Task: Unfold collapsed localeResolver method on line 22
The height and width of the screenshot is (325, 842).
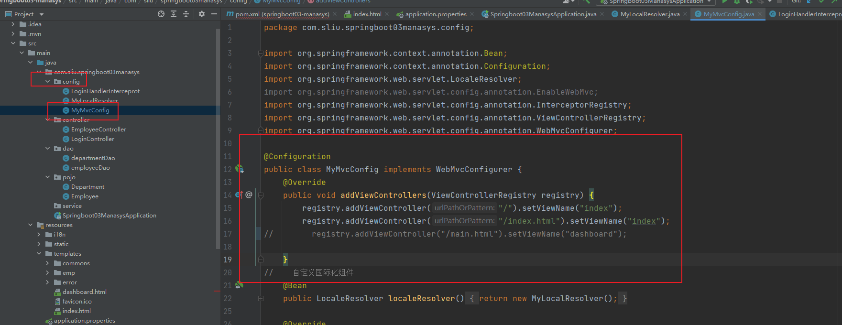Action: (261, 299)
